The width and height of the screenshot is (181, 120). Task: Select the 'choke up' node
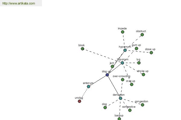click(x=143, y=74)
